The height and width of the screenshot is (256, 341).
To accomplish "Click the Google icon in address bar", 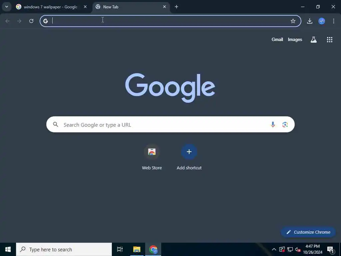I will (x=45, y=21).
